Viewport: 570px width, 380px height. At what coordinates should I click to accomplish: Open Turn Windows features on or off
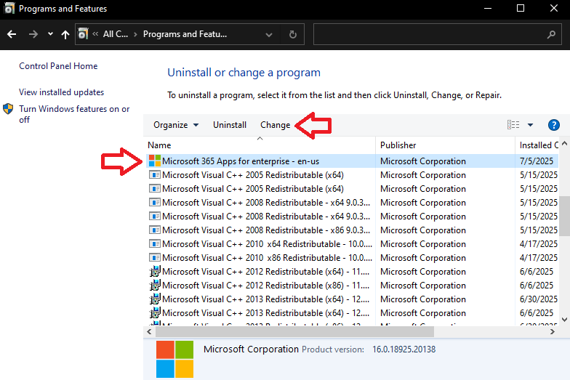(x=74, y=114)
